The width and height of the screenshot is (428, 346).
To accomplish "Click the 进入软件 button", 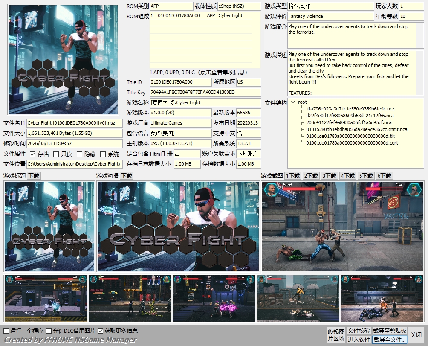I will point(359,340).
